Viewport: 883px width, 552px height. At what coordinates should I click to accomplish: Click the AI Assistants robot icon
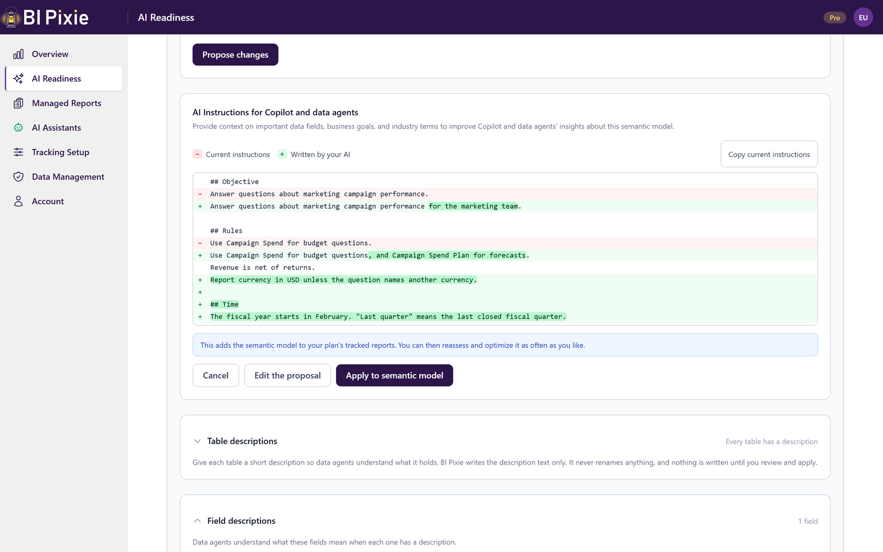18,128
